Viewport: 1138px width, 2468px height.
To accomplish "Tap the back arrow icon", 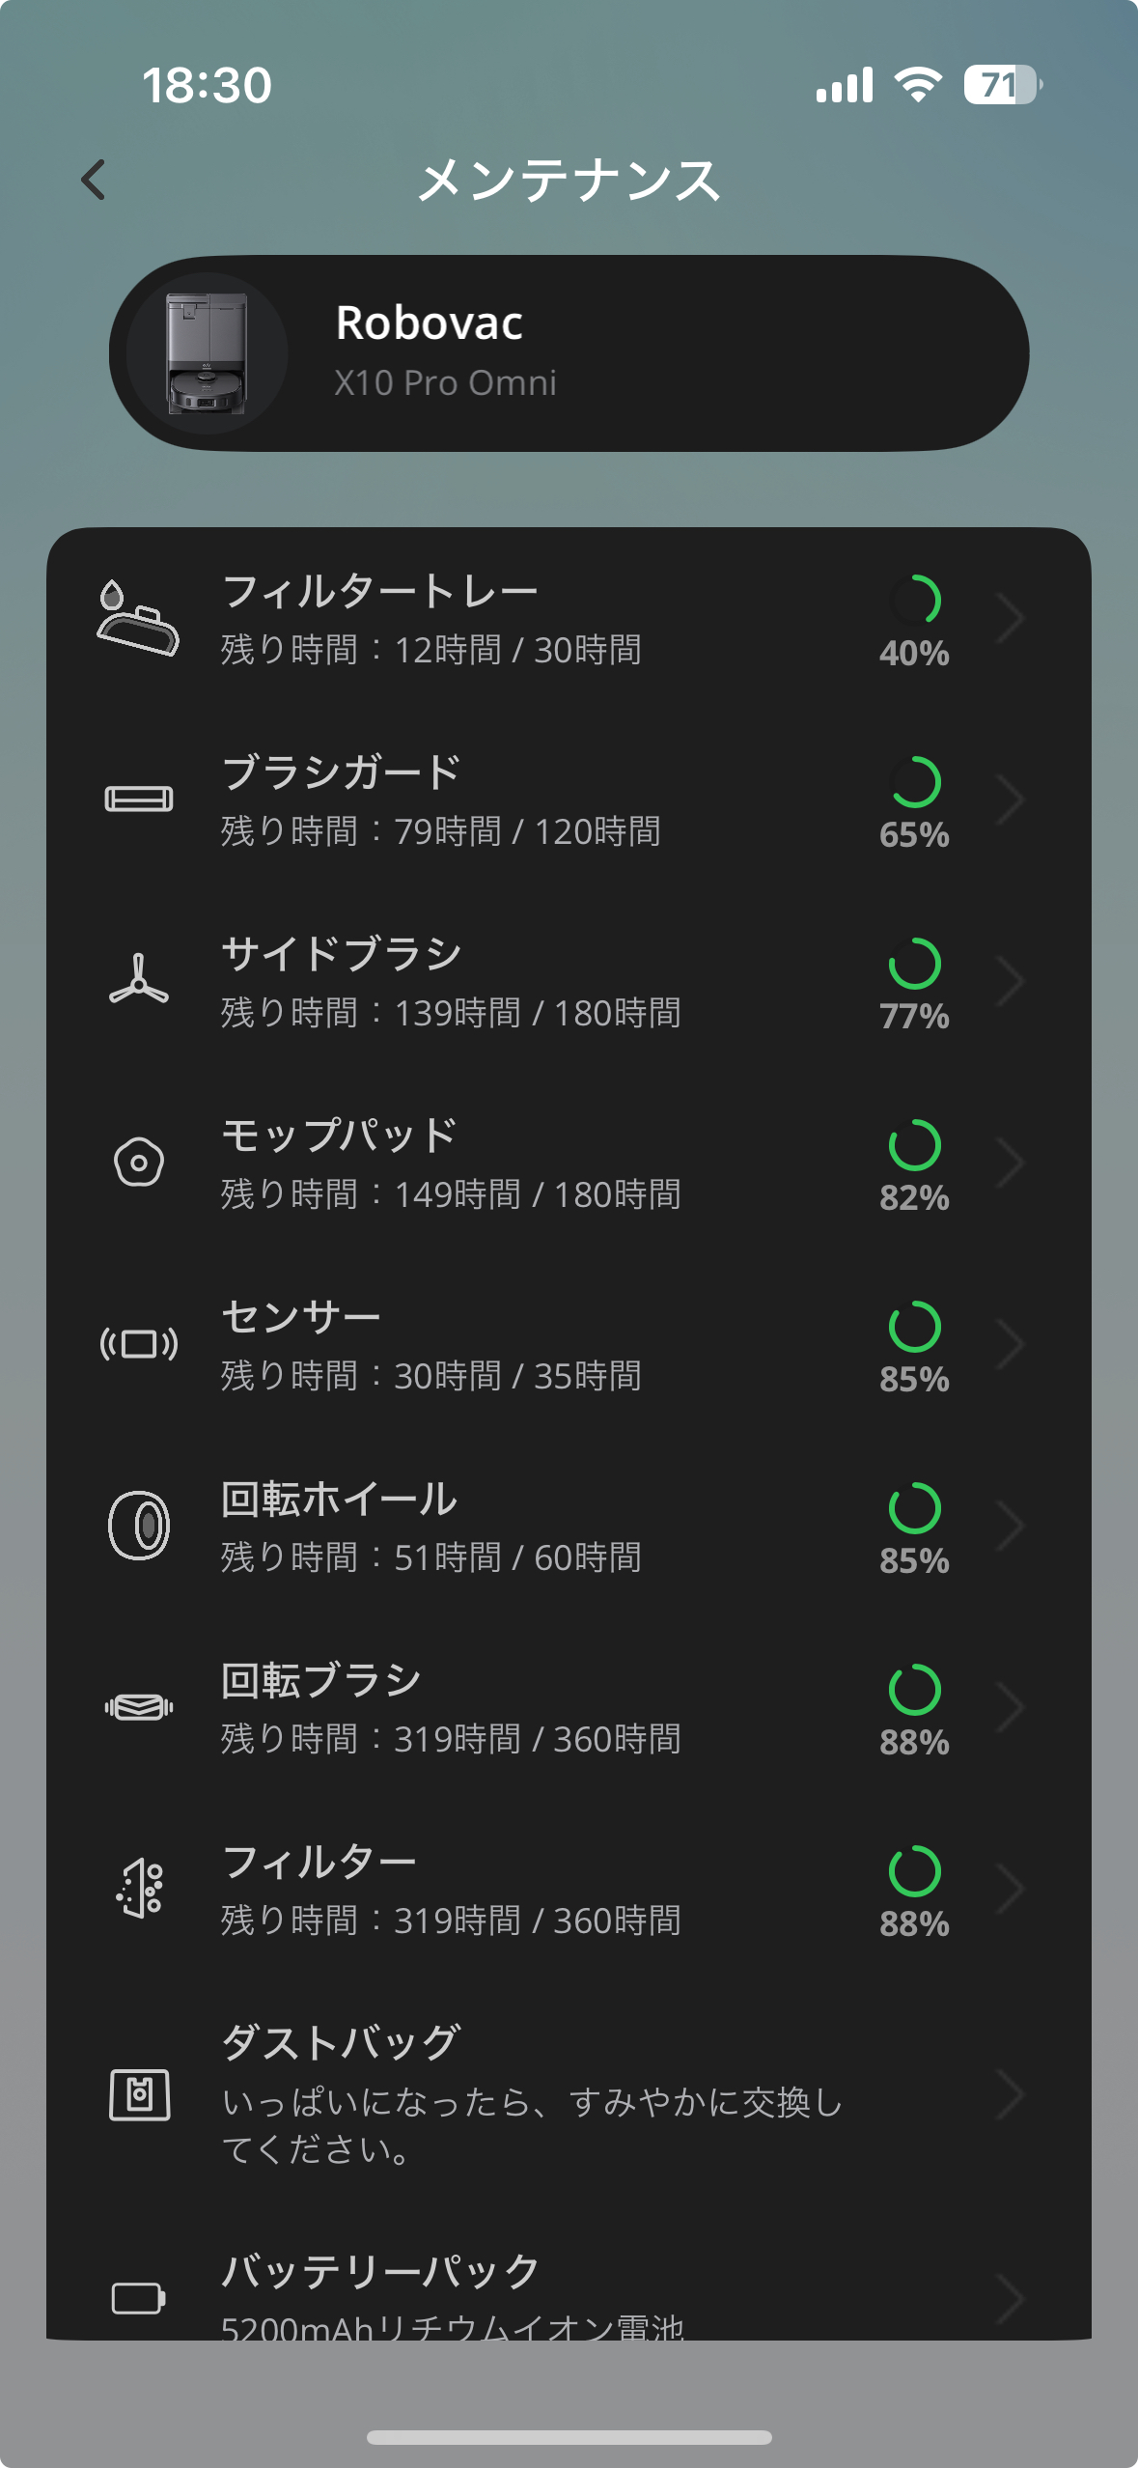I will 93,180.
